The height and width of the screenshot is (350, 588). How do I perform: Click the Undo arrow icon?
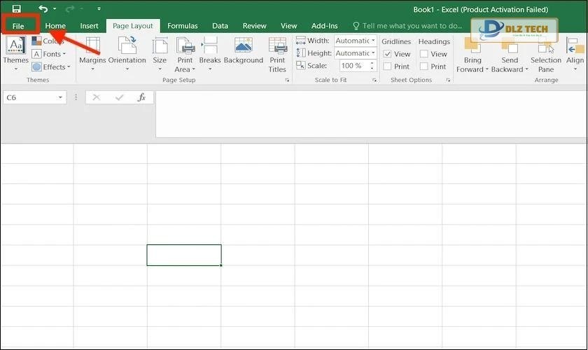point(43,8)
